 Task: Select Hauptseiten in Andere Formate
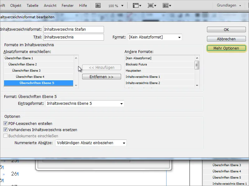pos(160,71)
